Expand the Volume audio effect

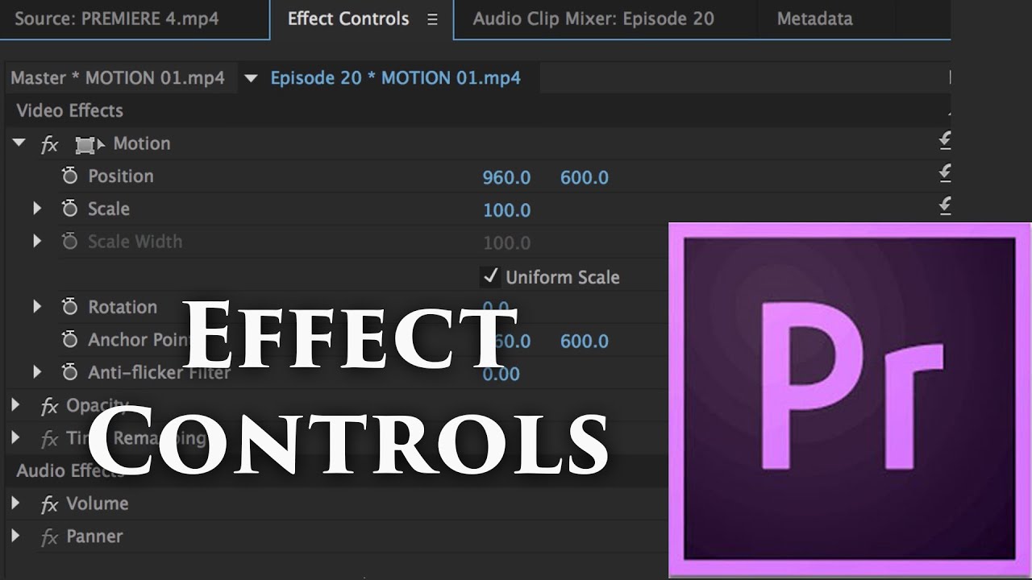point(15,503)
